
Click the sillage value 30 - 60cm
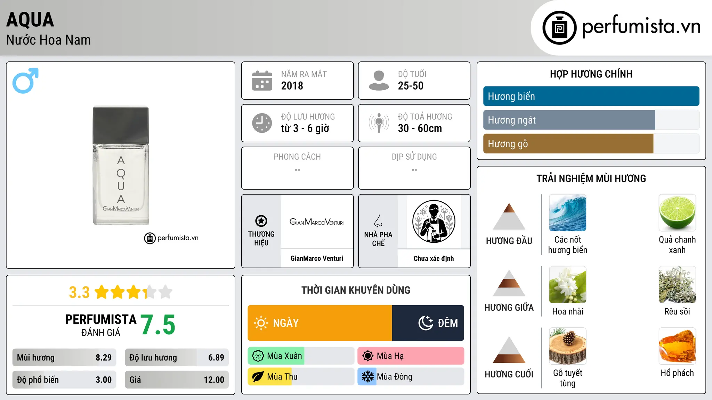(420, 128)
